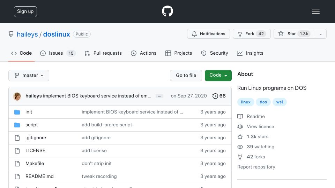Open the README.md file

coord(39,176)
